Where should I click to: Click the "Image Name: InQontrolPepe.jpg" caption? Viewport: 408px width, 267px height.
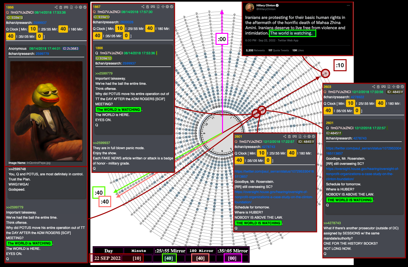(30, 163)
